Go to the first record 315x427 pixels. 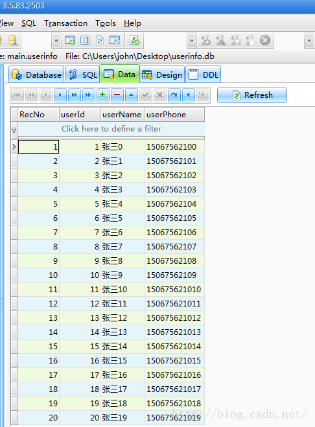17,95
